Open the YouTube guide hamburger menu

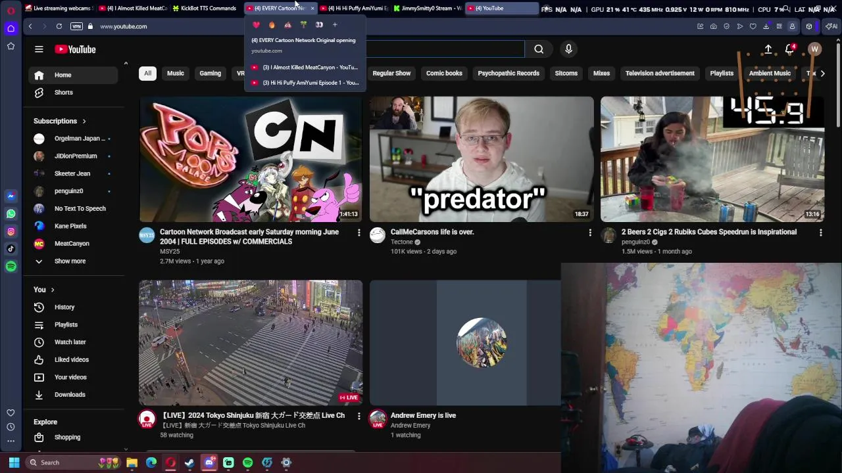coord(39,49)
